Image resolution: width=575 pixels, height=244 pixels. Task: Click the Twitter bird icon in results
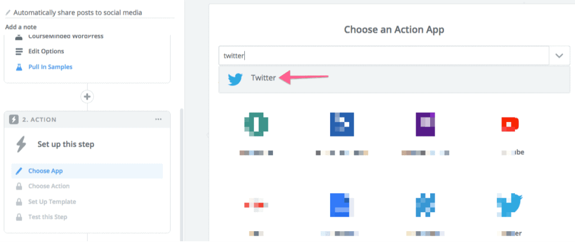pos(235,79)
